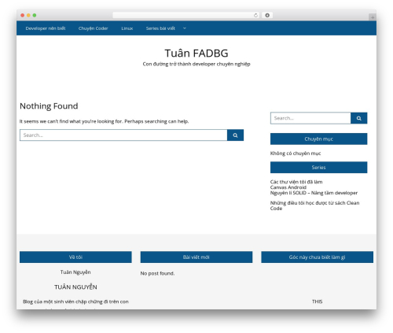Click the red close window dot
The image size is (393, 333).
pos(23,15)
